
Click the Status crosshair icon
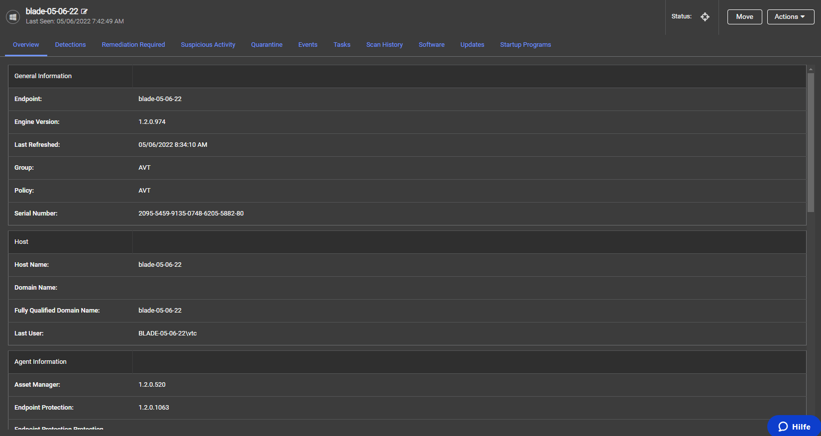pyautogui.click(x=705, y=17)
